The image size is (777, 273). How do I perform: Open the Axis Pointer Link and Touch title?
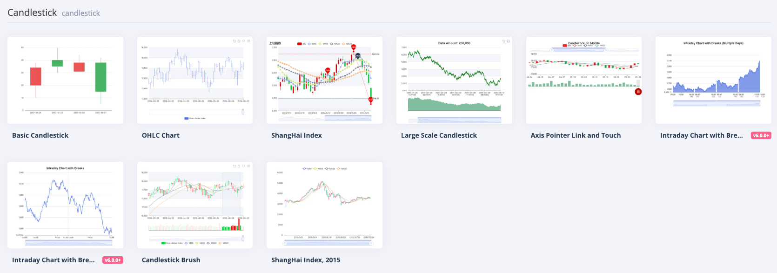(576, 135)
